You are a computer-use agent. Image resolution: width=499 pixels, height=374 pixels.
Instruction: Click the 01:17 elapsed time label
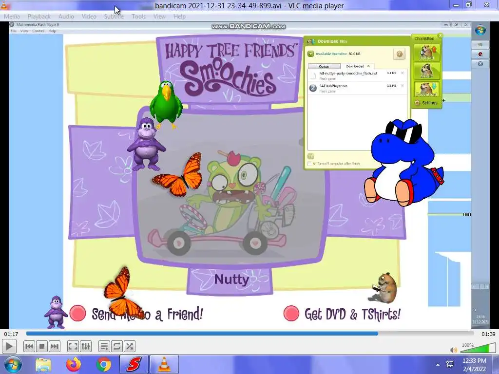pos(11,334)
